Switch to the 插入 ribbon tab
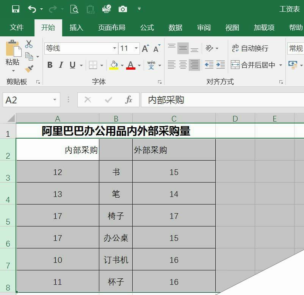This screenshot has width=304, height=295. pos(77,28)
